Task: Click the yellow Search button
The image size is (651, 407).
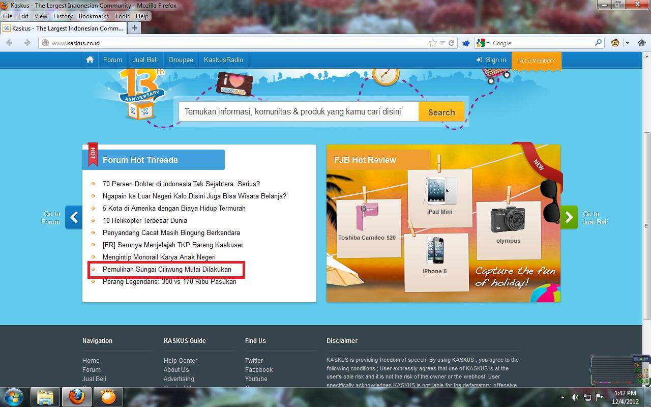Action: 441,112
